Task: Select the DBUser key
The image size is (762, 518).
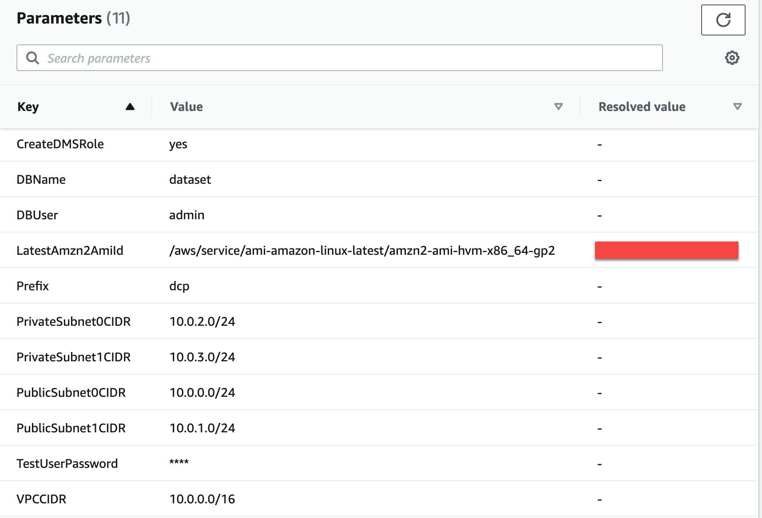Action: tap(37, 215)
